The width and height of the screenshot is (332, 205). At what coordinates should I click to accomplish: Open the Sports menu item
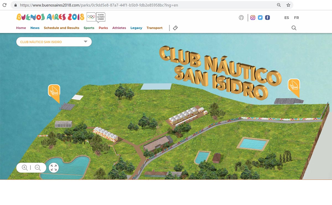pyautogui.click(x=89, y=28)
